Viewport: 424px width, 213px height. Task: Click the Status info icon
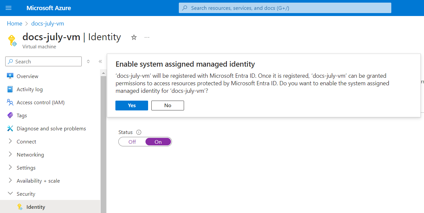coord(139,132)
